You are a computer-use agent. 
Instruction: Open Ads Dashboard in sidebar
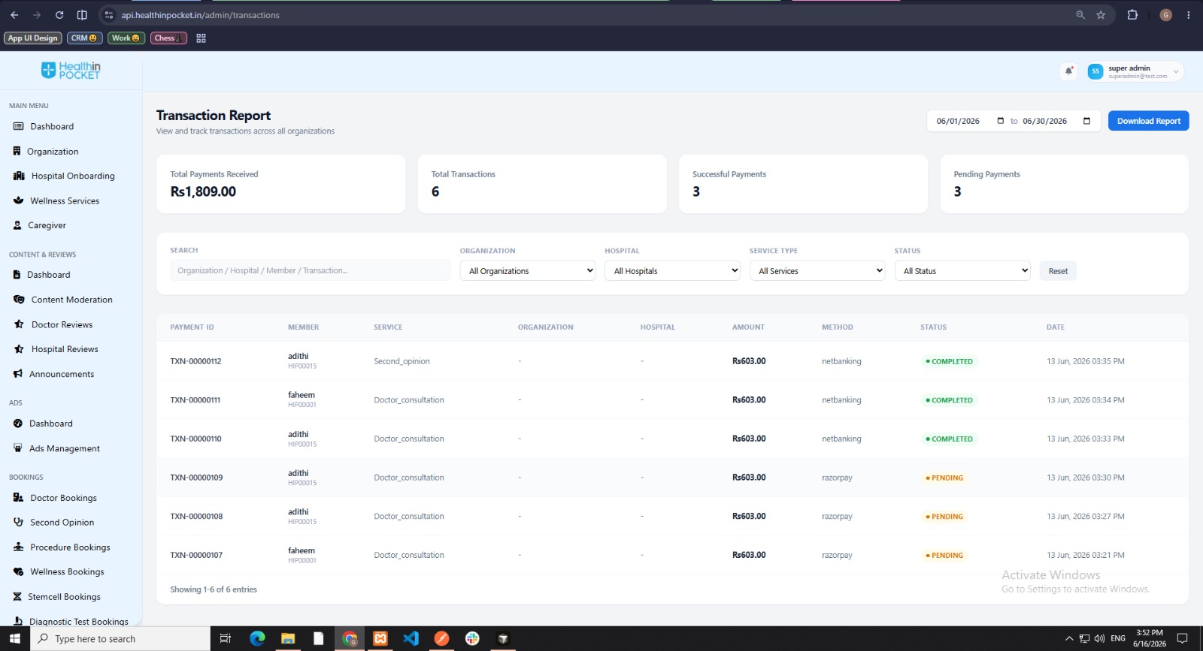[51, 423]
